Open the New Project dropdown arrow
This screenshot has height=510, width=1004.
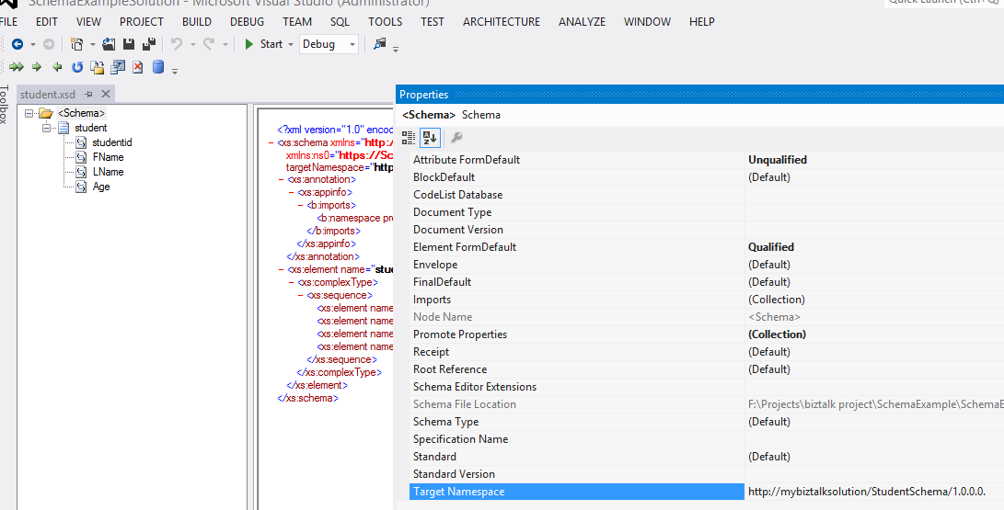point(92,44)
